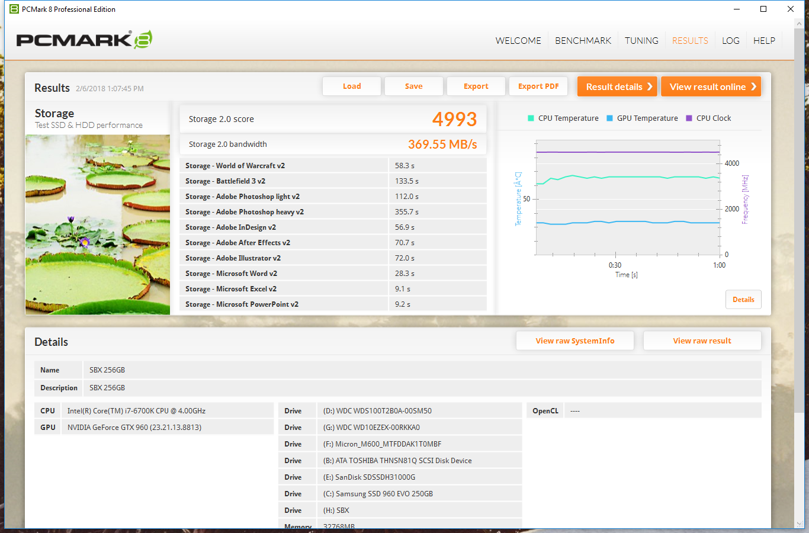Viewport: 809px width, 533px height.
Task: Click the lily pad storage thumbnail
Action: pyautogui.click(x=98, y=224)
